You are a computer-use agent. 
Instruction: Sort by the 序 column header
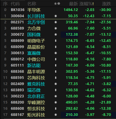coord(5,4)
